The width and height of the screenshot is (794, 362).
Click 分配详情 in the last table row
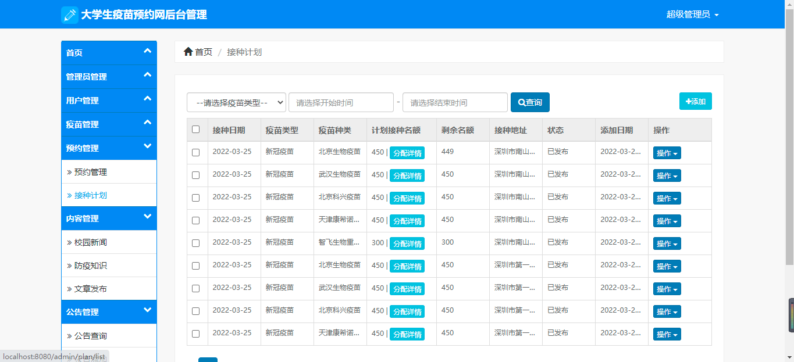click(x=407, y=334)
